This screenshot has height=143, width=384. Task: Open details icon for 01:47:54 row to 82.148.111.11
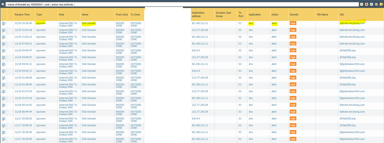(x=4, y=98)
